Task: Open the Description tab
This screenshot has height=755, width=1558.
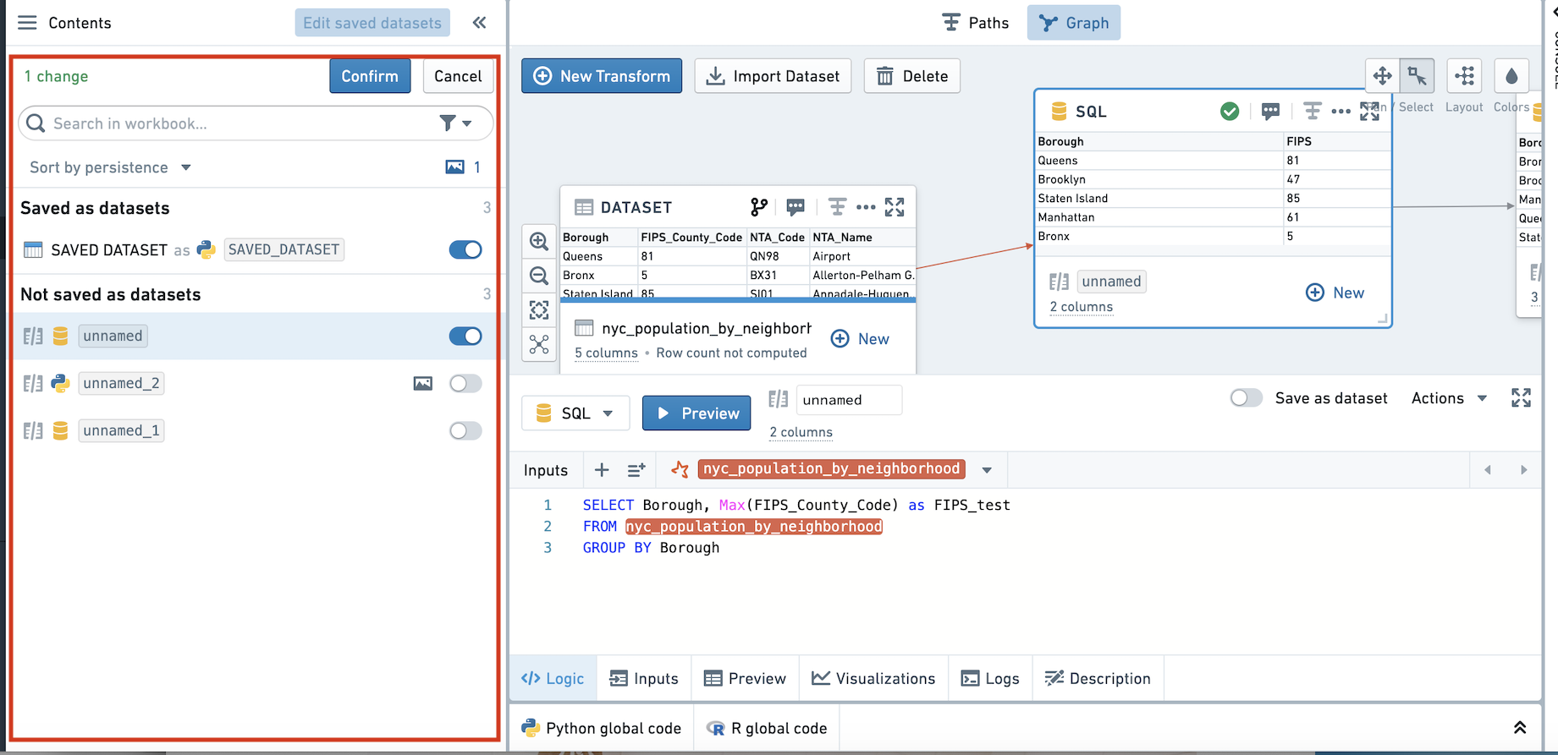Action: [1098, 679]
